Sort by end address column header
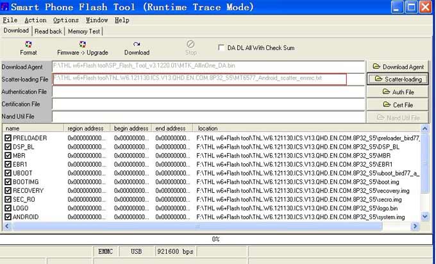 172,128
